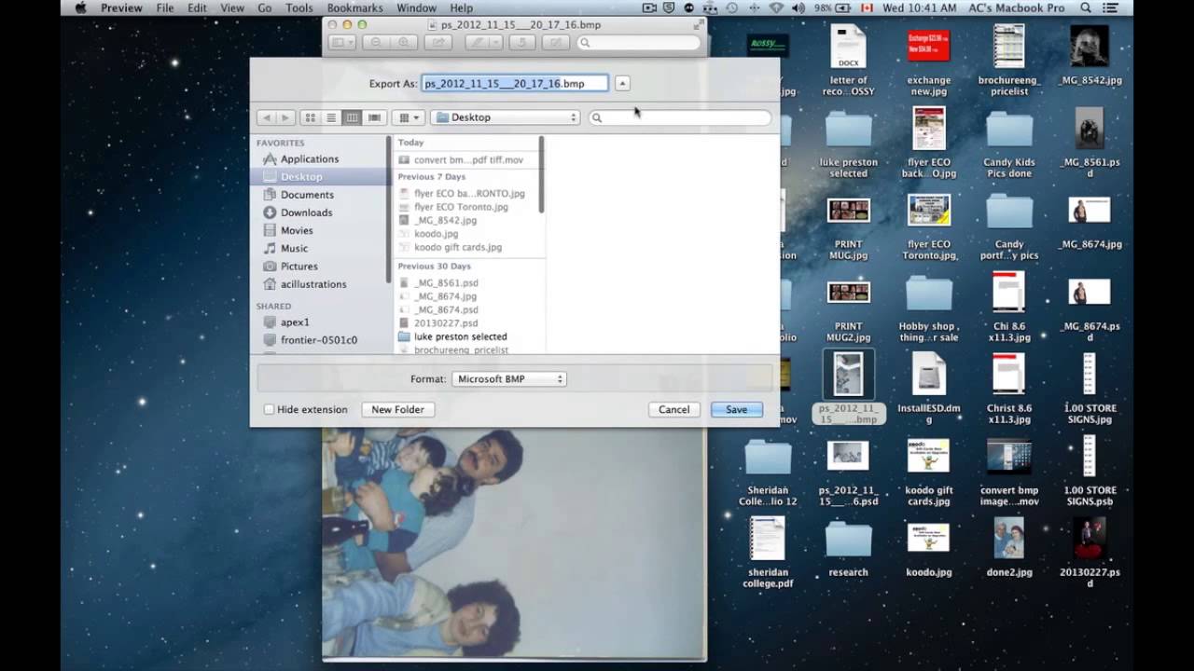The height and width of the screenshot is (671, 1194).
Task: Toggle the Hide extension checkbox
Action: tap(270, 409)
